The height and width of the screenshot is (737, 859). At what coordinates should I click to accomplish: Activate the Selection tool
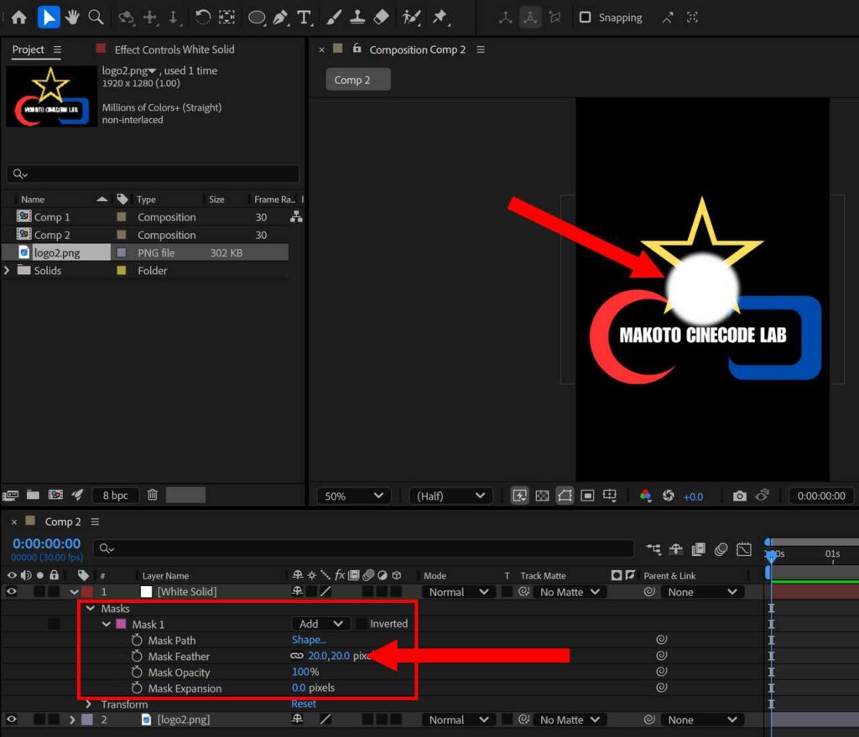48,18
